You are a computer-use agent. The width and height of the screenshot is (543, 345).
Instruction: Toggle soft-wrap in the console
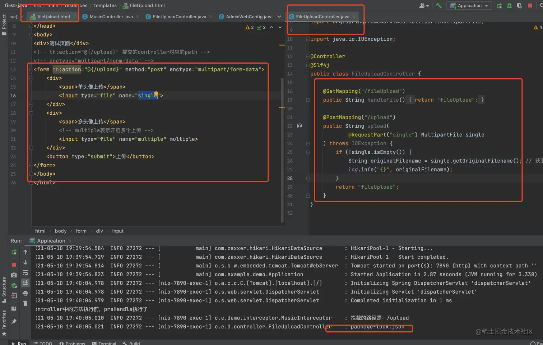(25, 273)
